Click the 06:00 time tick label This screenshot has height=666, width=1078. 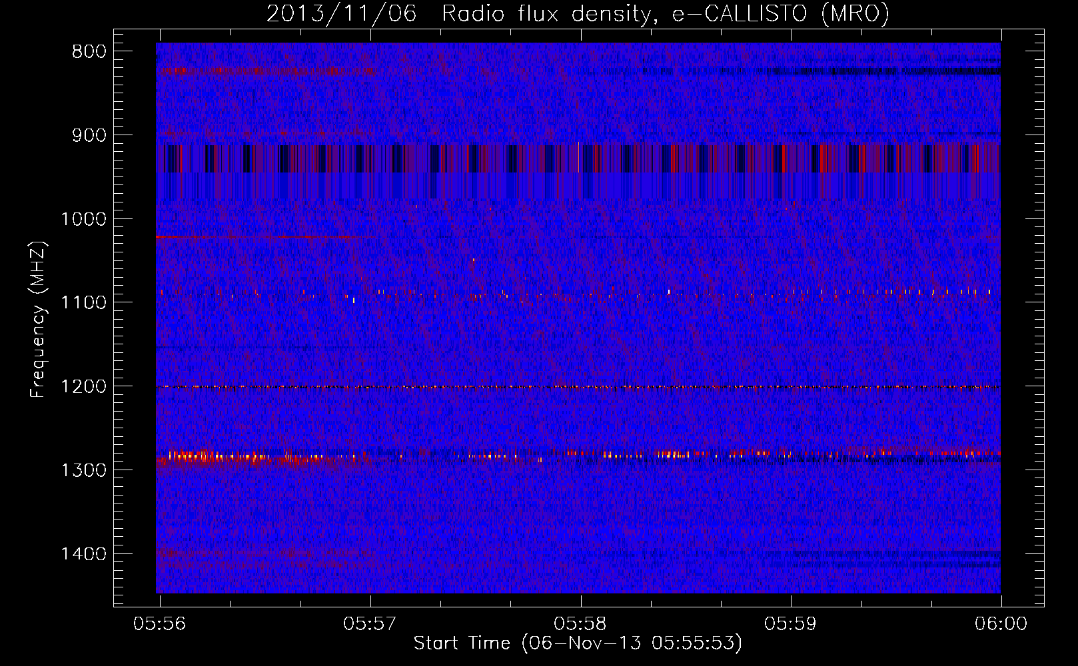click(x=1001, y=624)
